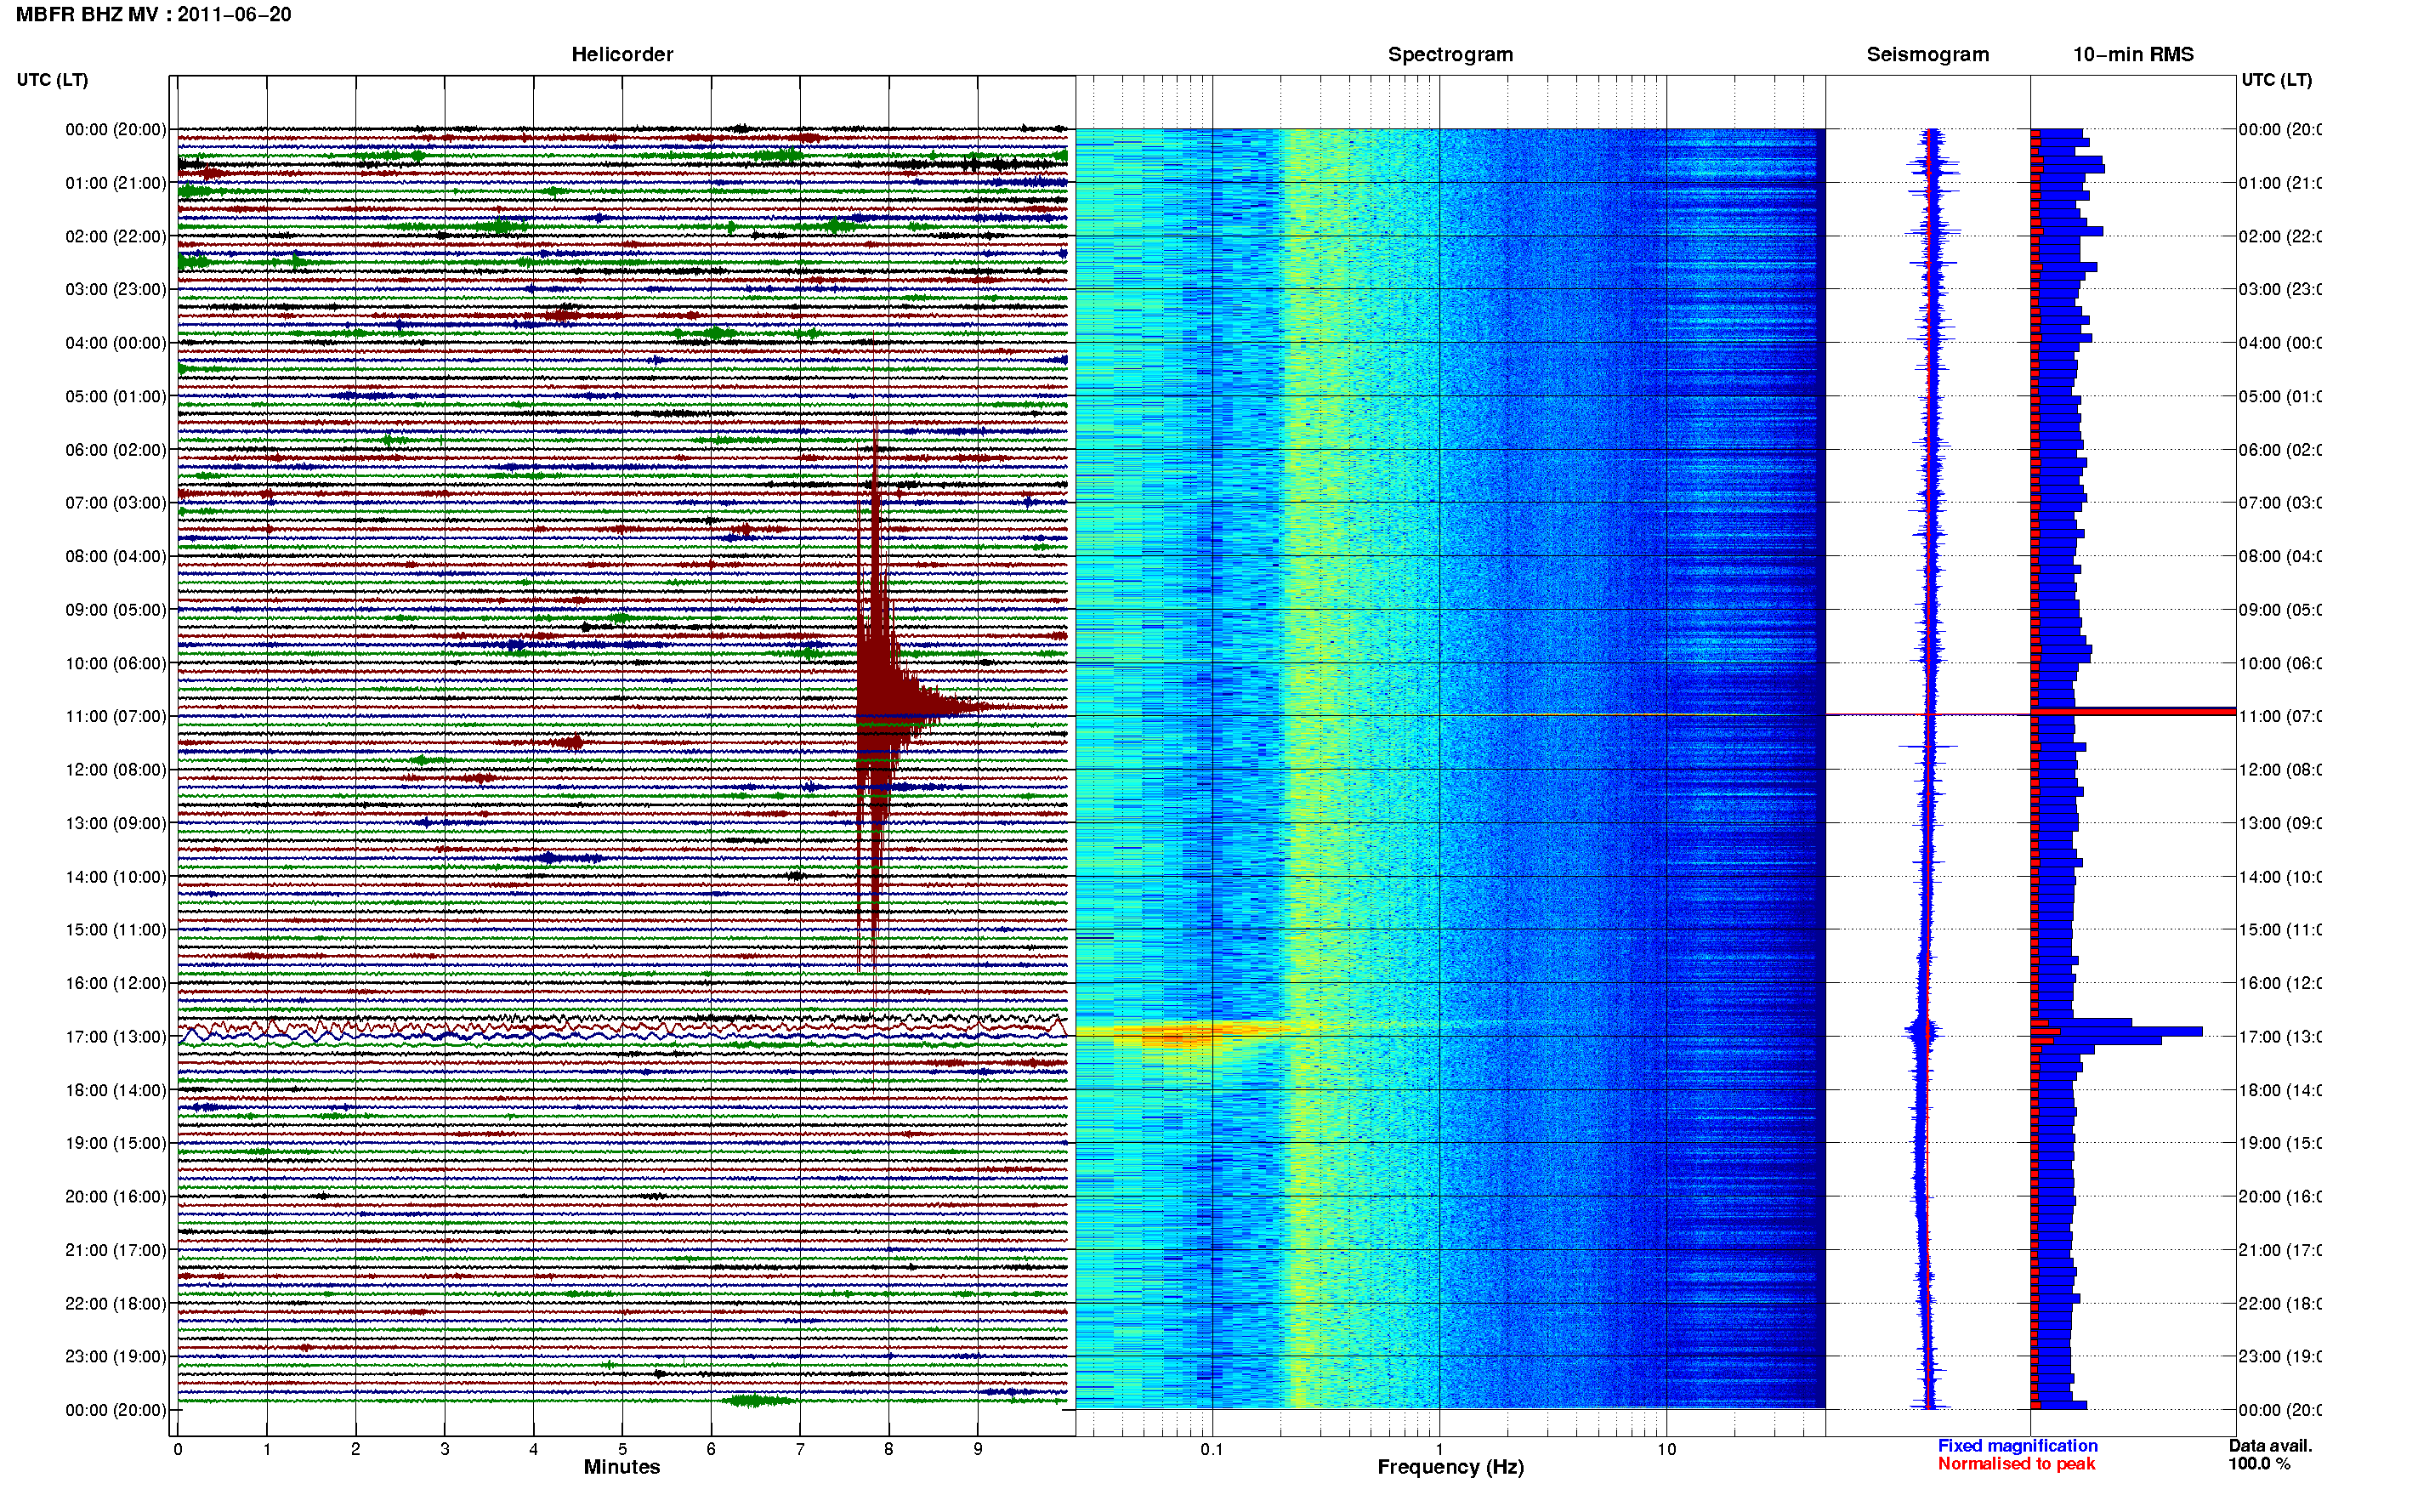Click the orange low-frequency band in spectrogram
This screenshot has width=2418, height=1512.
(1189, 1032)
